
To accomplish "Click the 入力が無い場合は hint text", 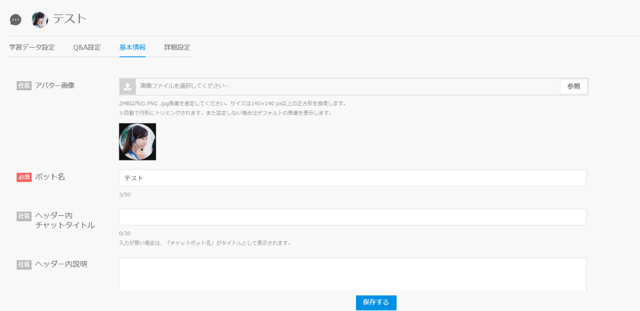I will pyautogui.click(x=205, y=243).
